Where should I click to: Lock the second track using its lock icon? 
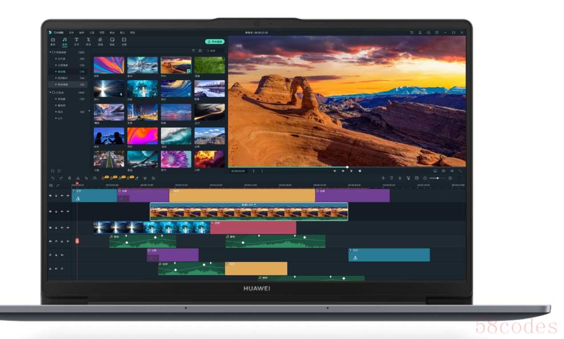56,211
